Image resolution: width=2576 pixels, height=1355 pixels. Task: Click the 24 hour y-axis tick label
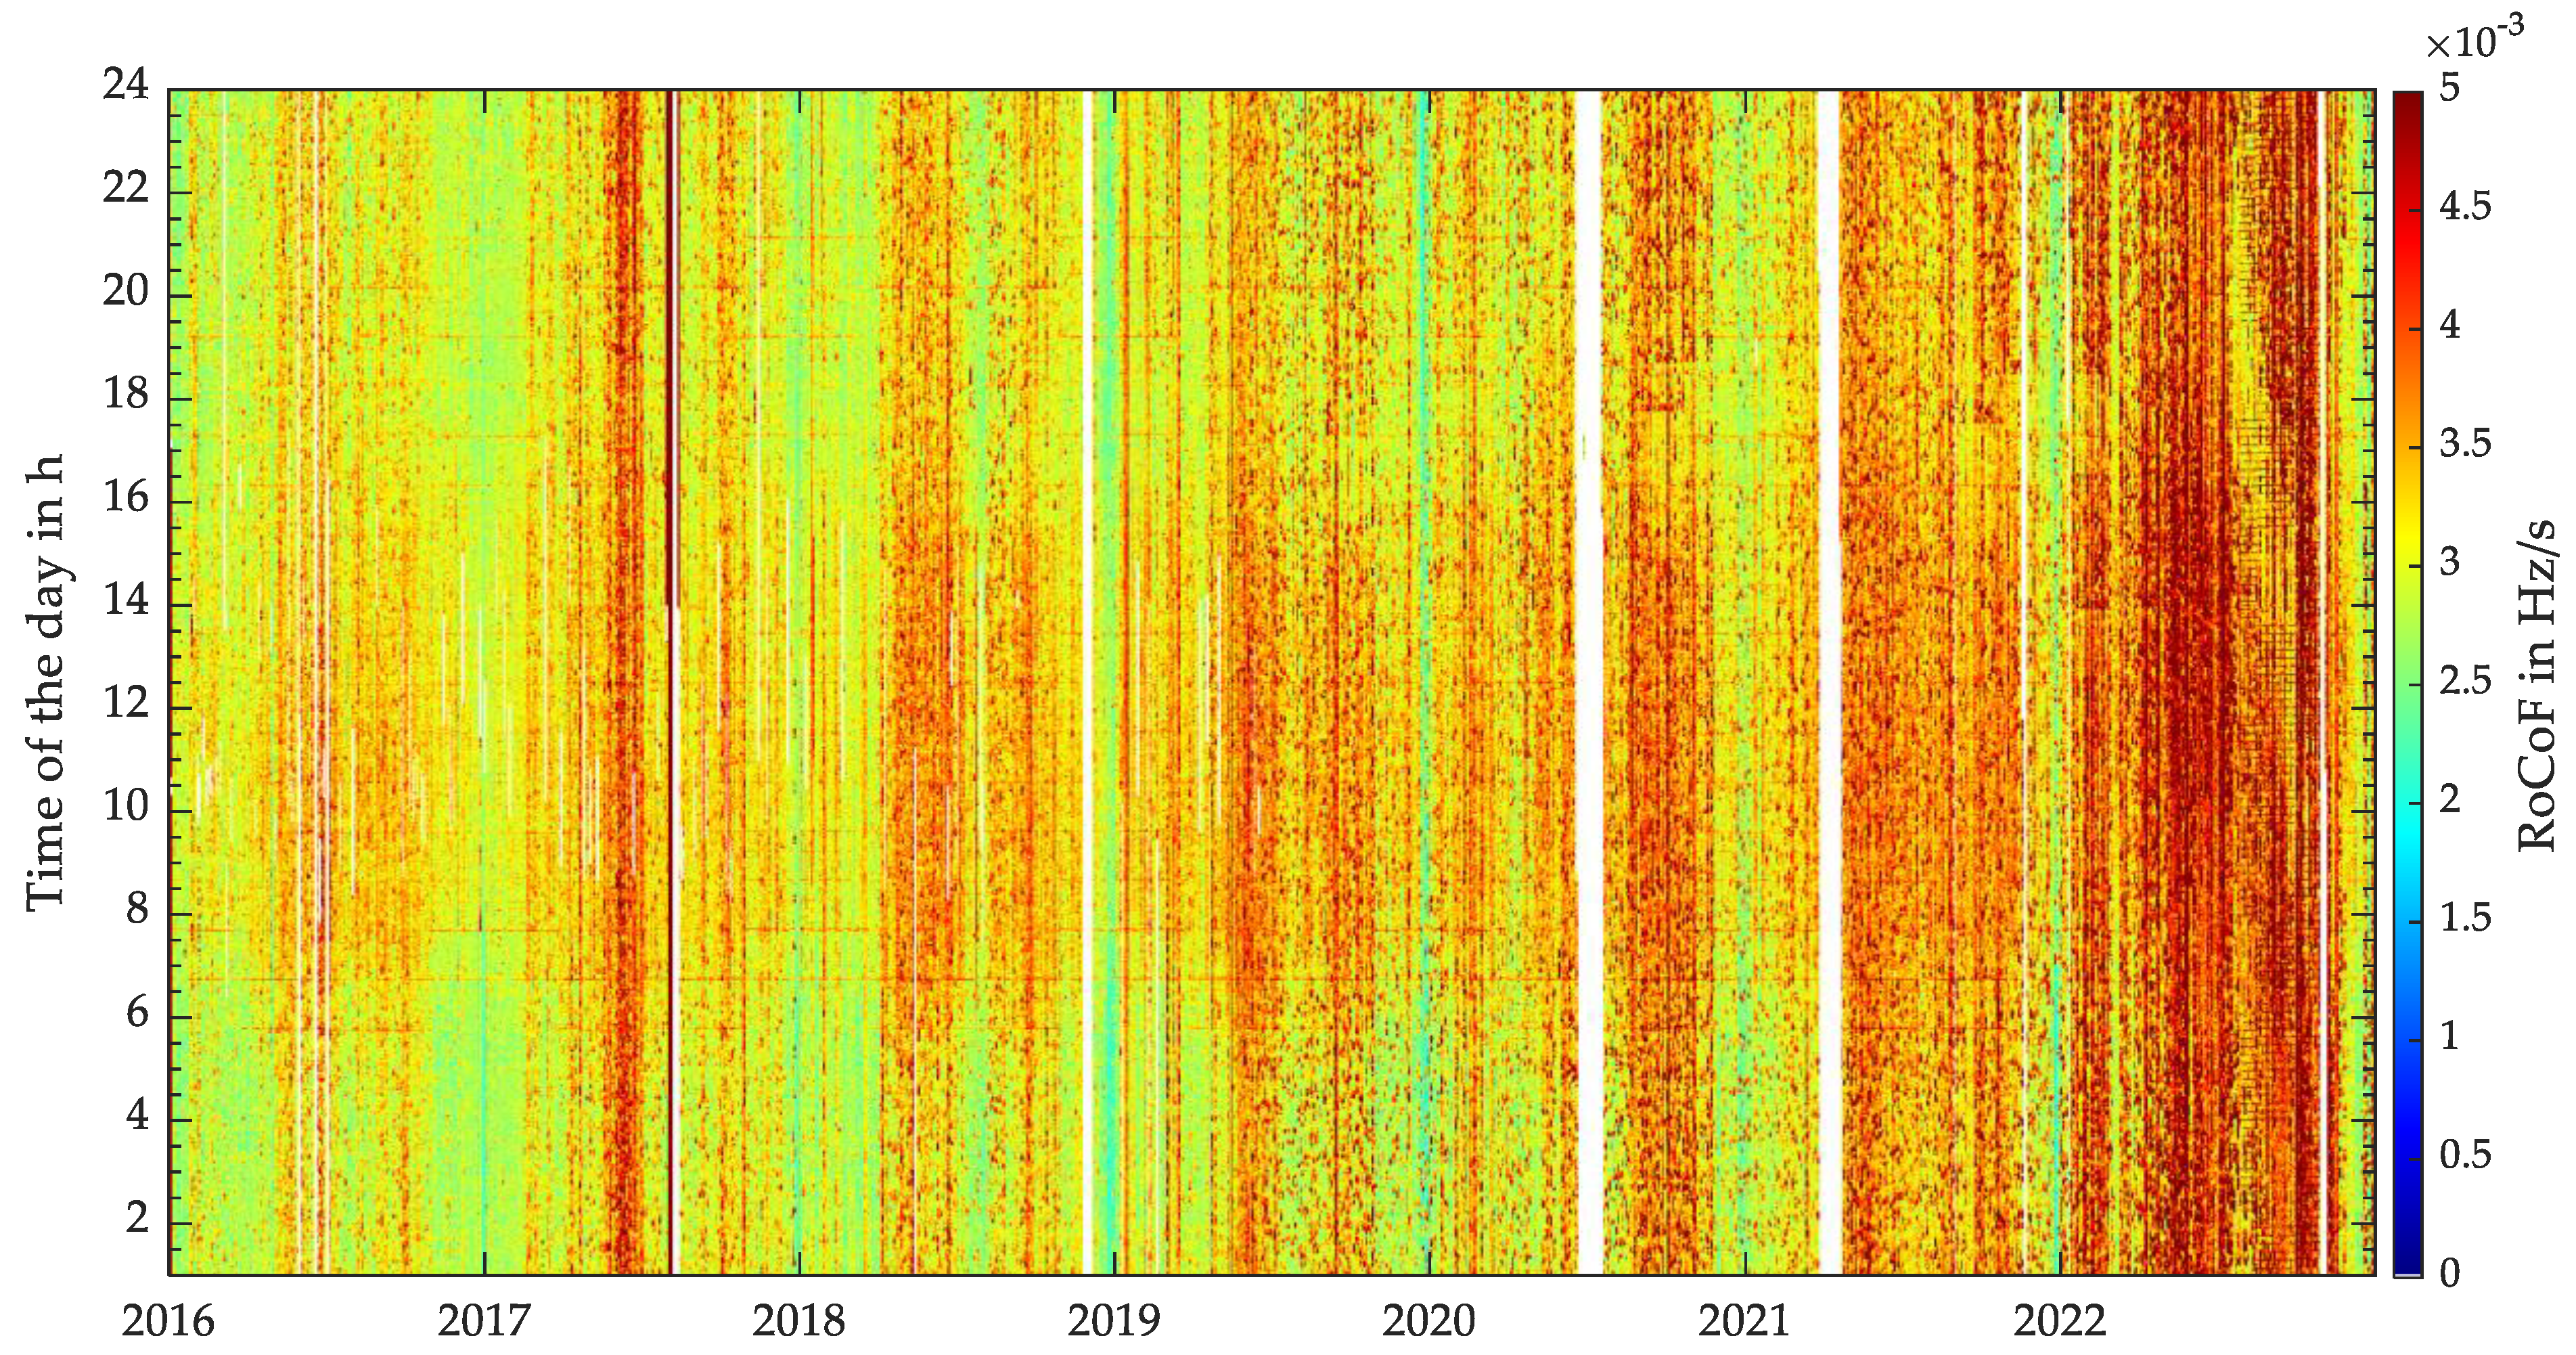point(126,84)
